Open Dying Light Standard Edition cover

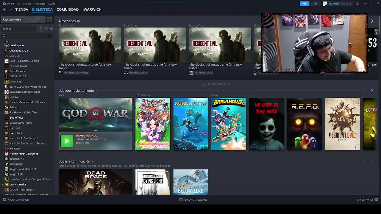(x=153, y=182)
